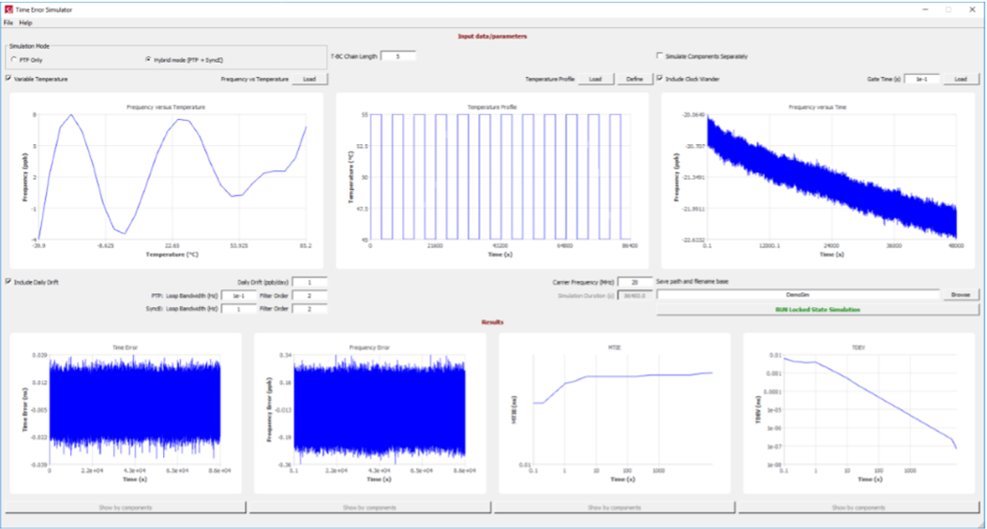
Task: Click the Simulation Duration field
Action: (x=636, y=296)
